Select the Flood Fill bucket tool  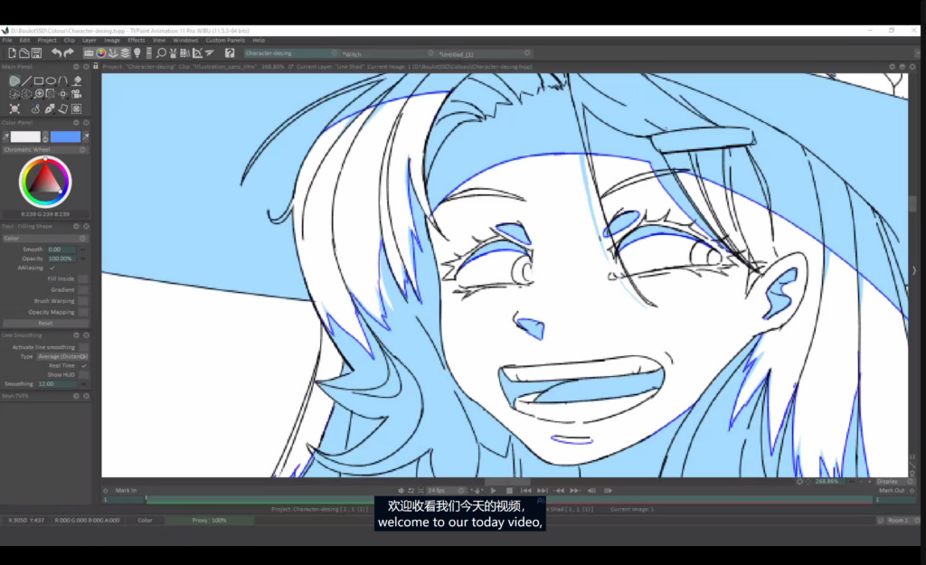77,80
